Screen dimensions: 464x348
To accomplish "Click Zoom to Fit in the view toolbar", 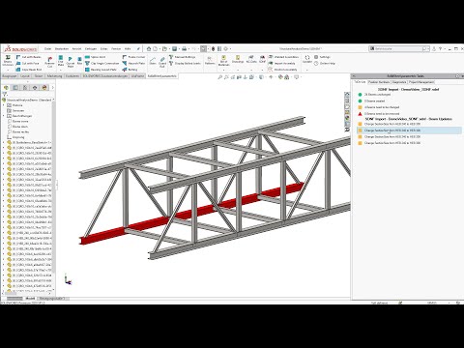I will pos(220,77).
